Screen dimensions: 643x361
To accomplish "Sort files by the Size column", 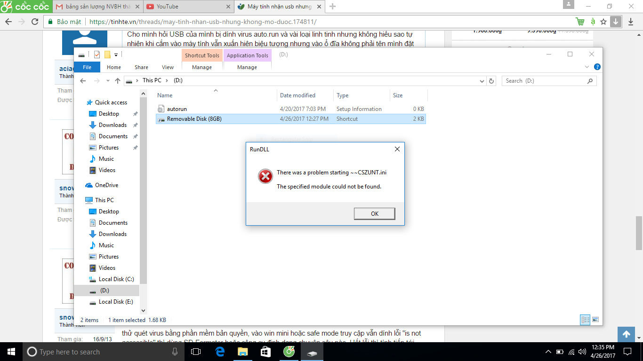I will pyautogui.click(x=409, y=95).
